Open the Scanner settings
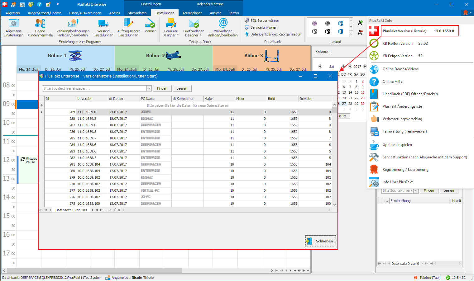The image size is (474, 281). click(150, 26)
